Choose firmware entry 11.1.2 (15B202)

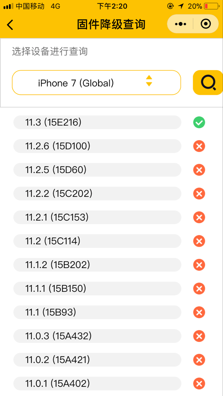[97, 265]
